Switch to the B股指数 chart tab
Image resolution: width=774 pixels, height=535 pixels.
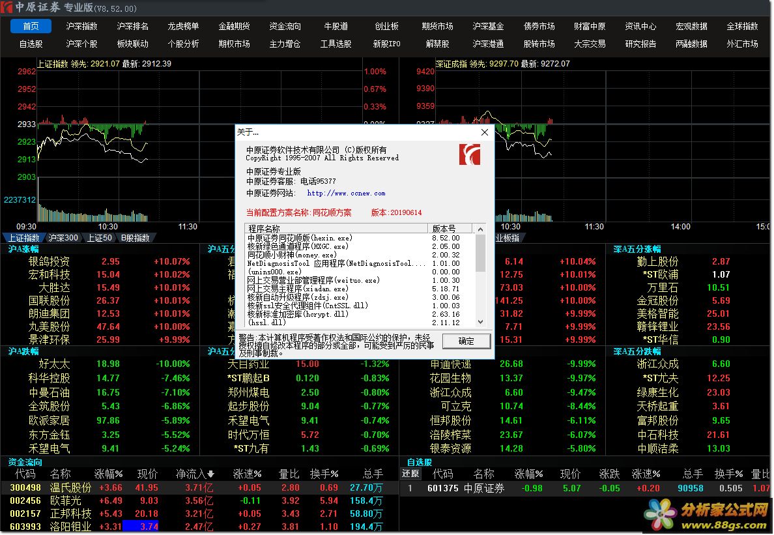tap(136, 238)
